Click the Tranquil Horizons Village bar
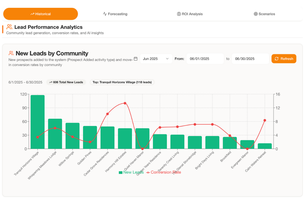 38,122
